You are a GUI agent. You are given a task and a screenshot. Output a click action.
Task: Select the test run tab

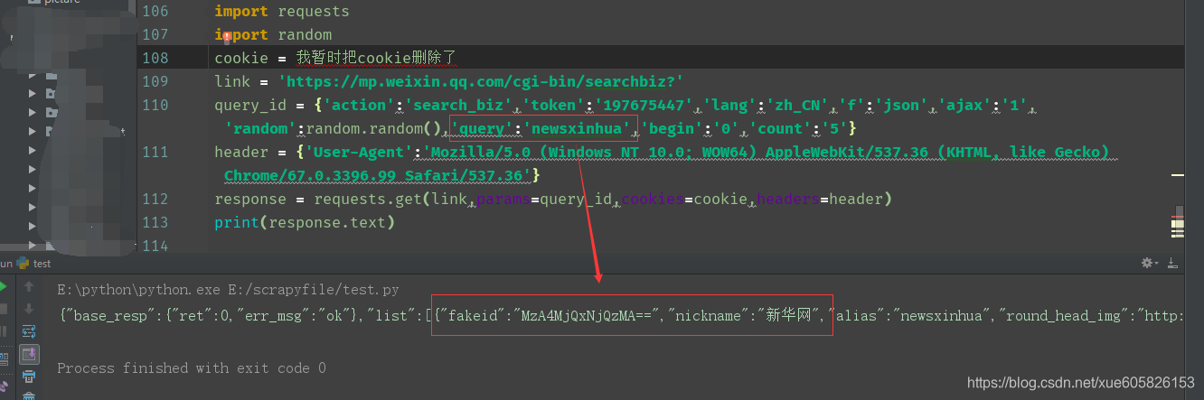point(34,264)
